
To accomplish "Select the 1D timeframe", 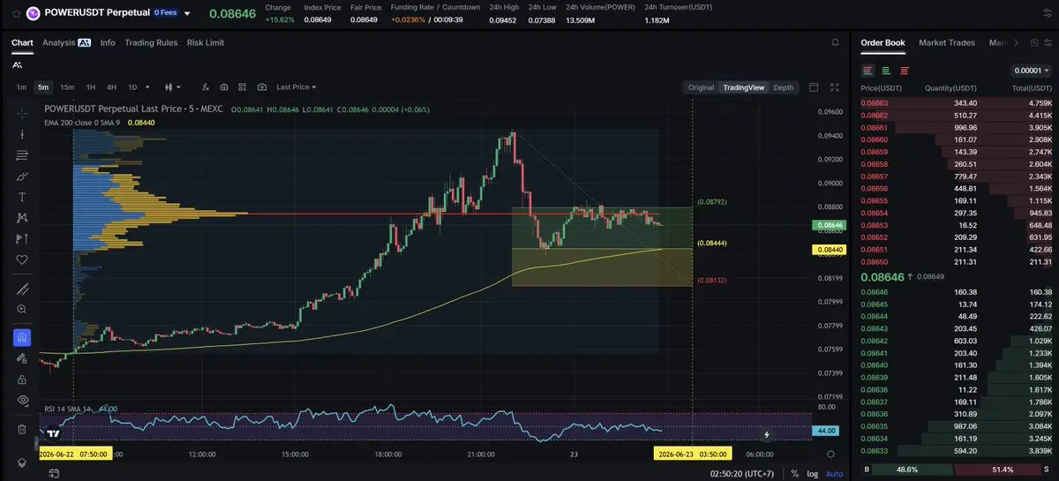I will [x=132, y=87].
